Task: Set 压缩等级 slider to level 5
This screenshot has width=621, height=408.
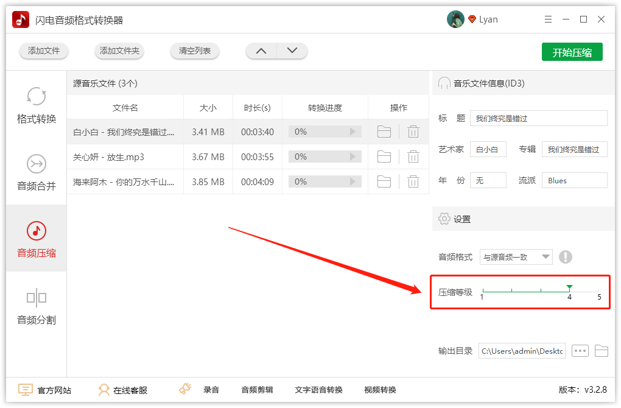Action: tap(598, 292)
